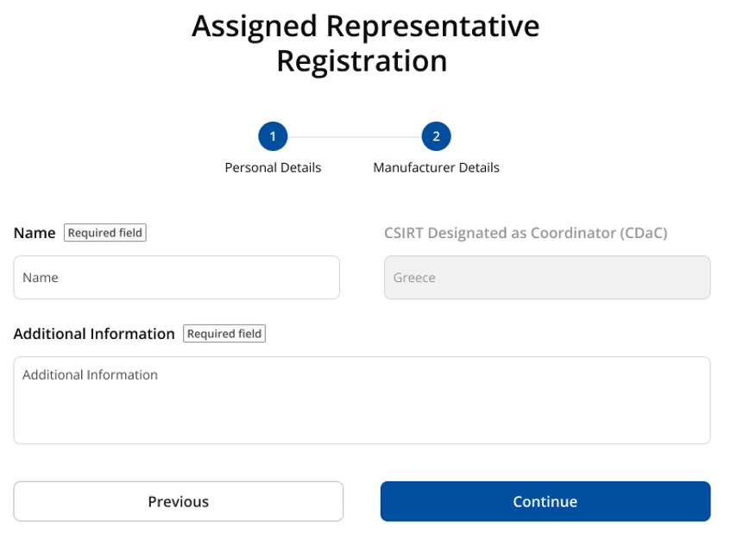This screenshot has height=534, width=731.
Task: Go to the Manufacturer Details step label
Action: click(x=436, y=167)
